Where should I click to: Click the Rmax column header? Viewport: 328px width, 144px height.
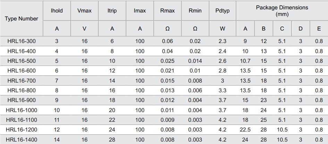167,11
